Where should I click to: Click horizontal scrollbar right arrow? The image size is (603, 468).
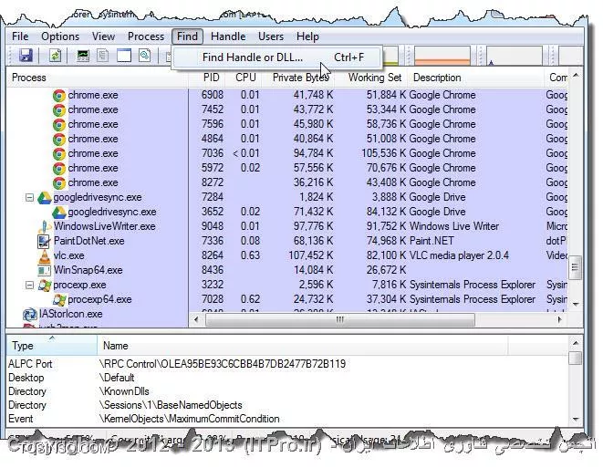[559, 319]
